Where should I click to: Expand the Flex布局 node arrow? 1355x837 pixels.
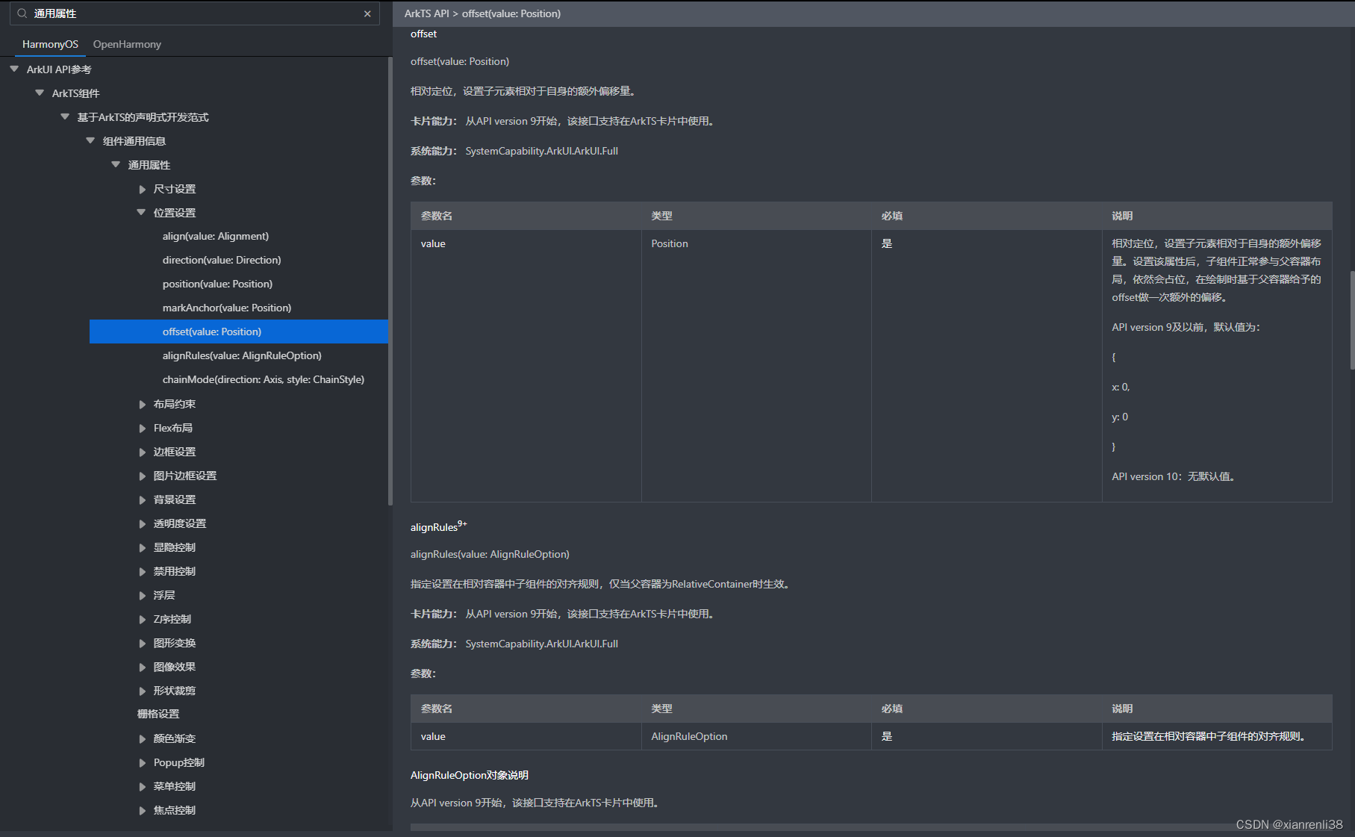point(142,428)
